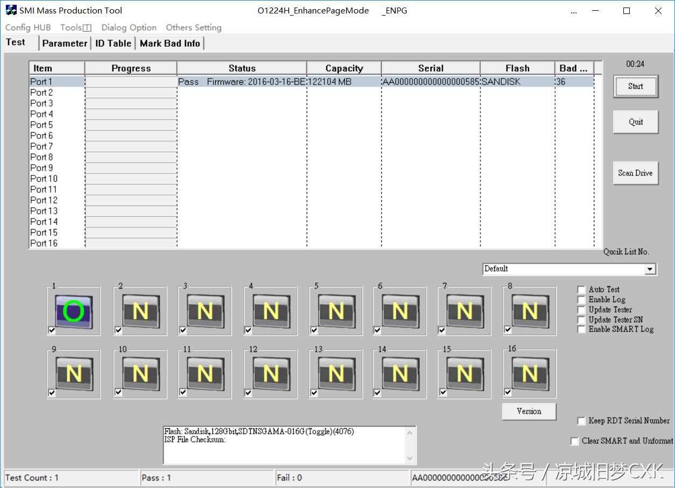Select the port 2 N slot icon
Screen dimensions: 675x488
click(140, 312)
